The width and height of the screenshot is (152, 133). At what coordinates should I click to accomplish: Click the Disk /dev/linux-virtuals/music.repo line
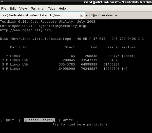(72, 39)
